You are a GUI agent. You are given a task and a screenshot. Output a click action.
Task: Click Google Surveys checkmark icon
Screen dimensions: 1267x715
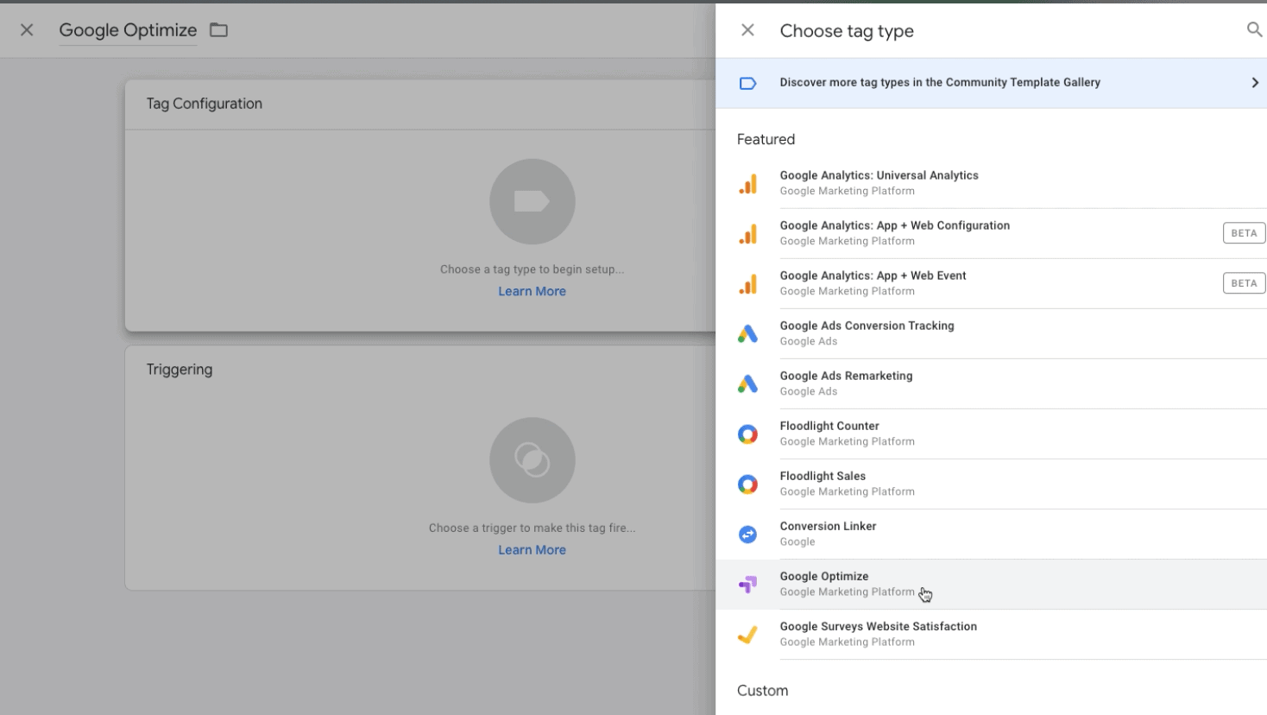(747, 635)
